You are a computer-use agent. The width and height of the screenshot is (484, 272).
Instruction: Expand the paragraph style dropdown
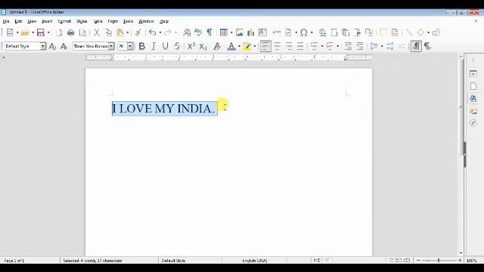click(43, 46)
